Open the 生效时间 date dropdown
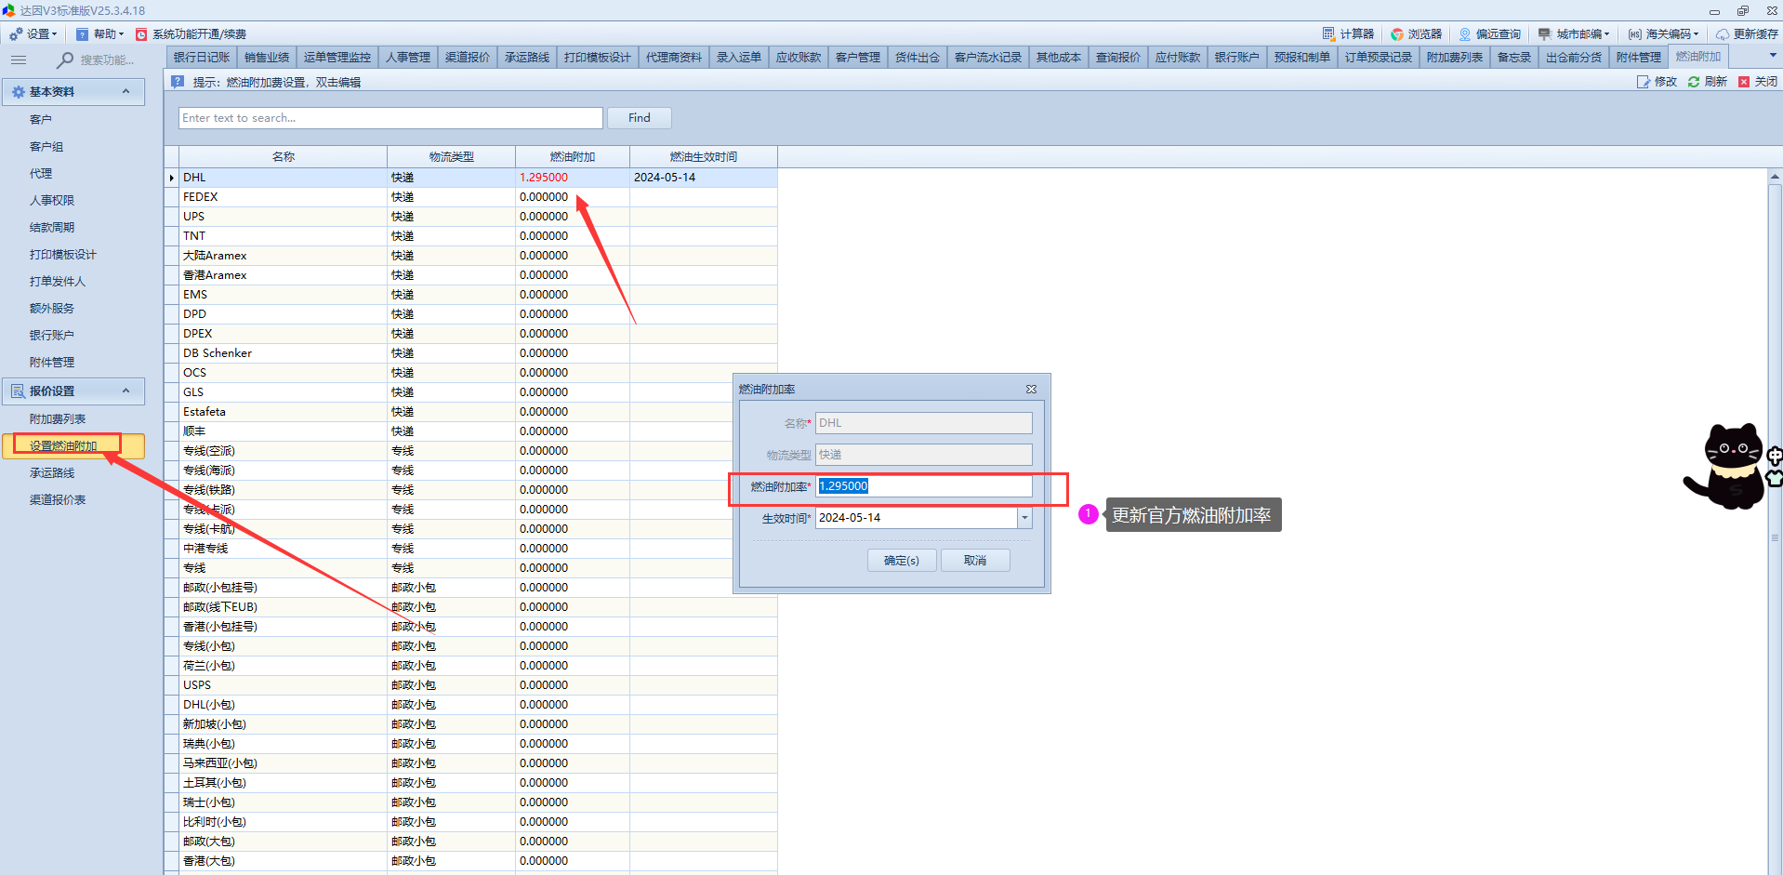 [1024, 518]
